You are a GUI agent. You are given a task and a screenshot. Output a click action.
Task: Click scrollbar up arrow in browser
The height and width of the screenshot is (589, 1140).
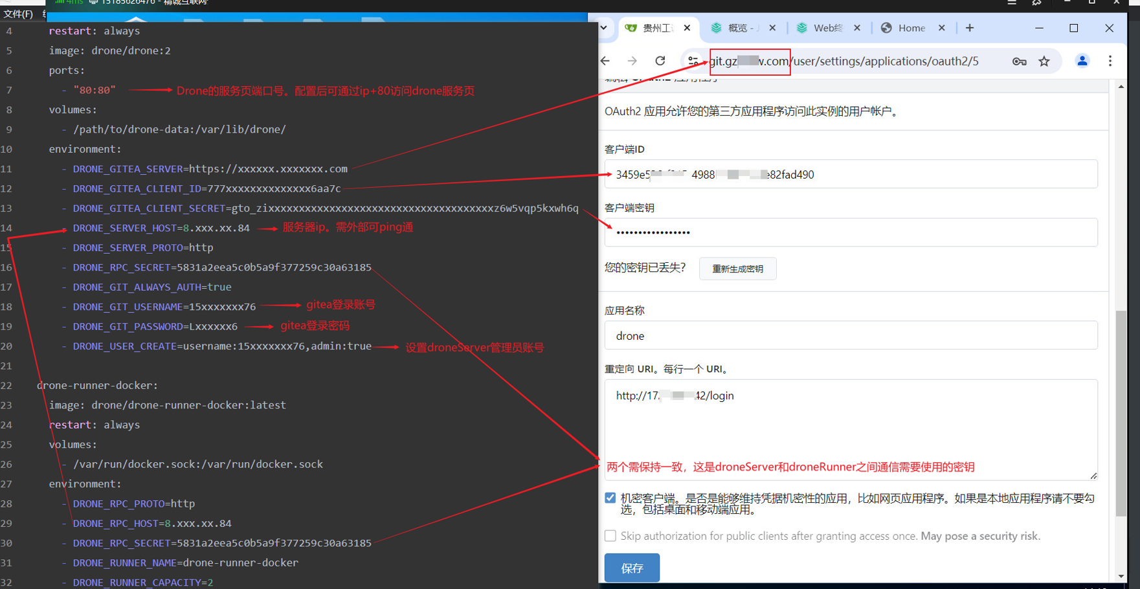1121,86
